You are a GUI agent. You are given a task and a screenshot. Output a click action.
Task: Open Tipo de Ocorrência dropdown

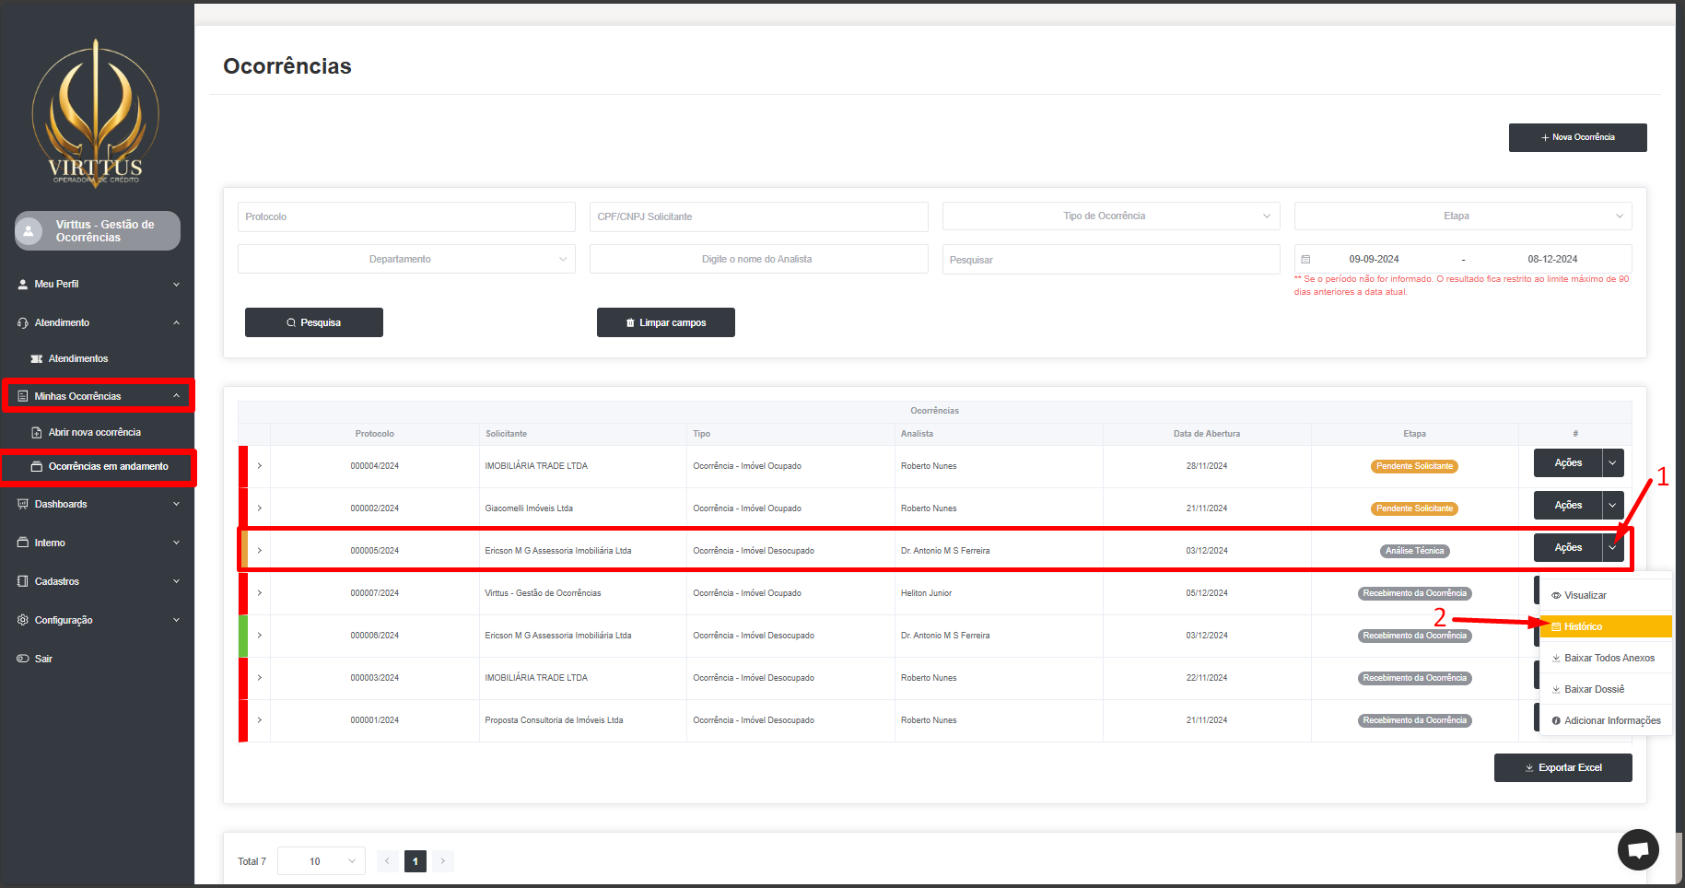click(x=1110, y=216)
